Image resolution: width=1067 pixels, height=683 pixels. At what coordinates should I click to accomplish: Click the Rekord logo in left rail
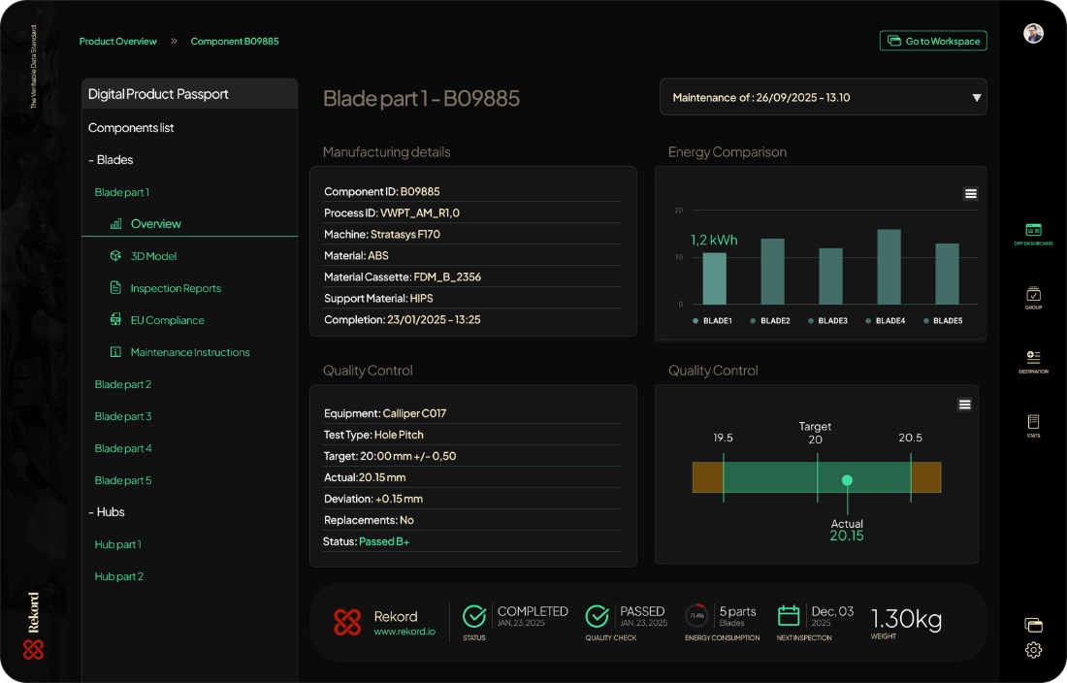coord(33,649)
